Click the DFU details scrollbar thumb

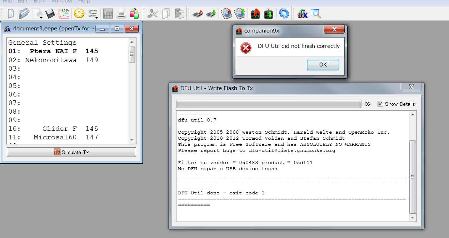[413, 177]
